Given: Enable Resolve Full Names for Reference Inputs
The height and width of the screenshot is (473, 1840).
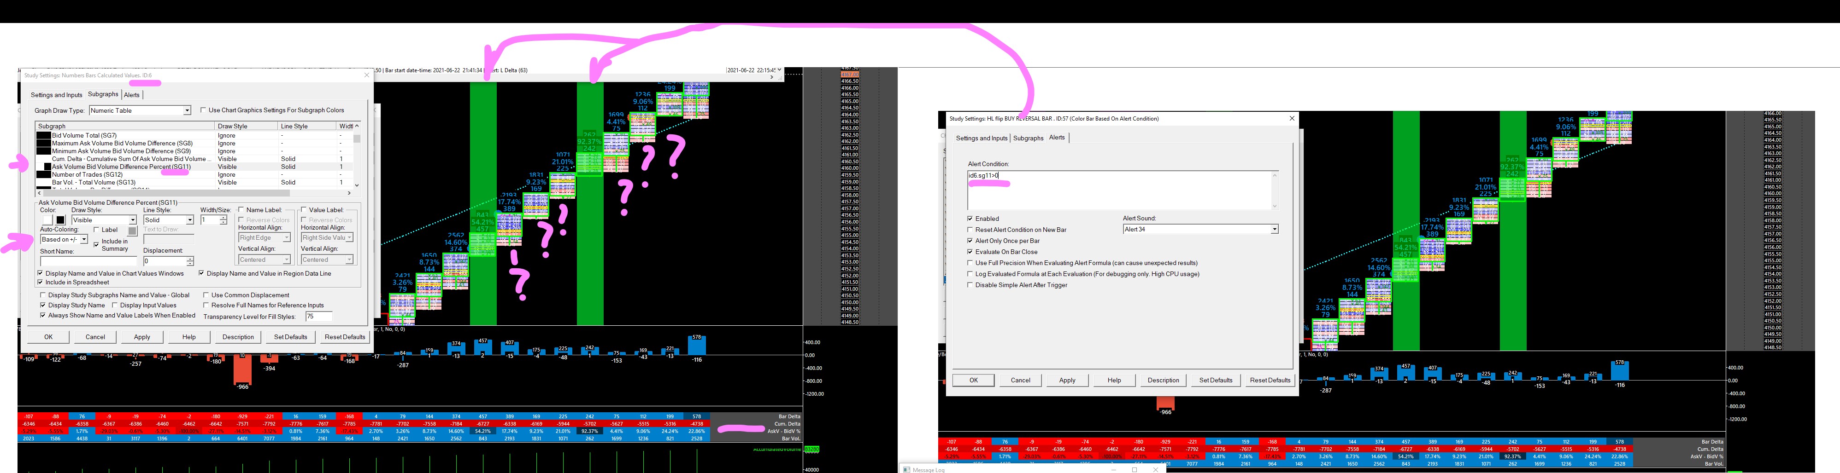Looking at the screenshot, I should coord(206,305).
